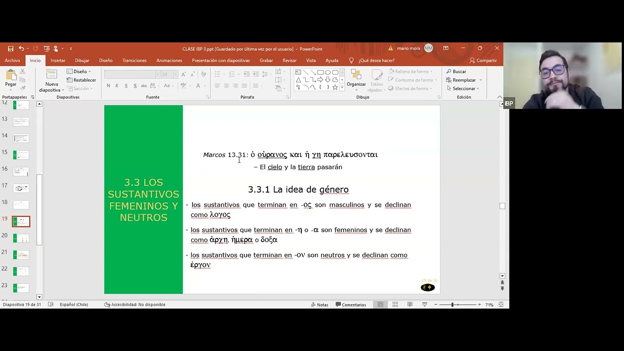
Task: Open the font size dropdown
Action: pyautogui.click(x=175, y=75)
